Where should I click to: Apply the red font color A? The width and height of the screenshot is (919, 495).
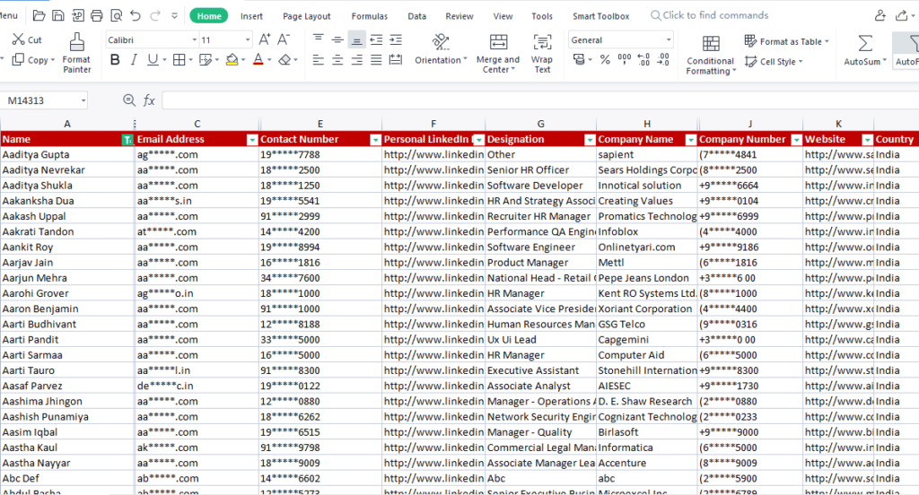(x=258, y=60)
